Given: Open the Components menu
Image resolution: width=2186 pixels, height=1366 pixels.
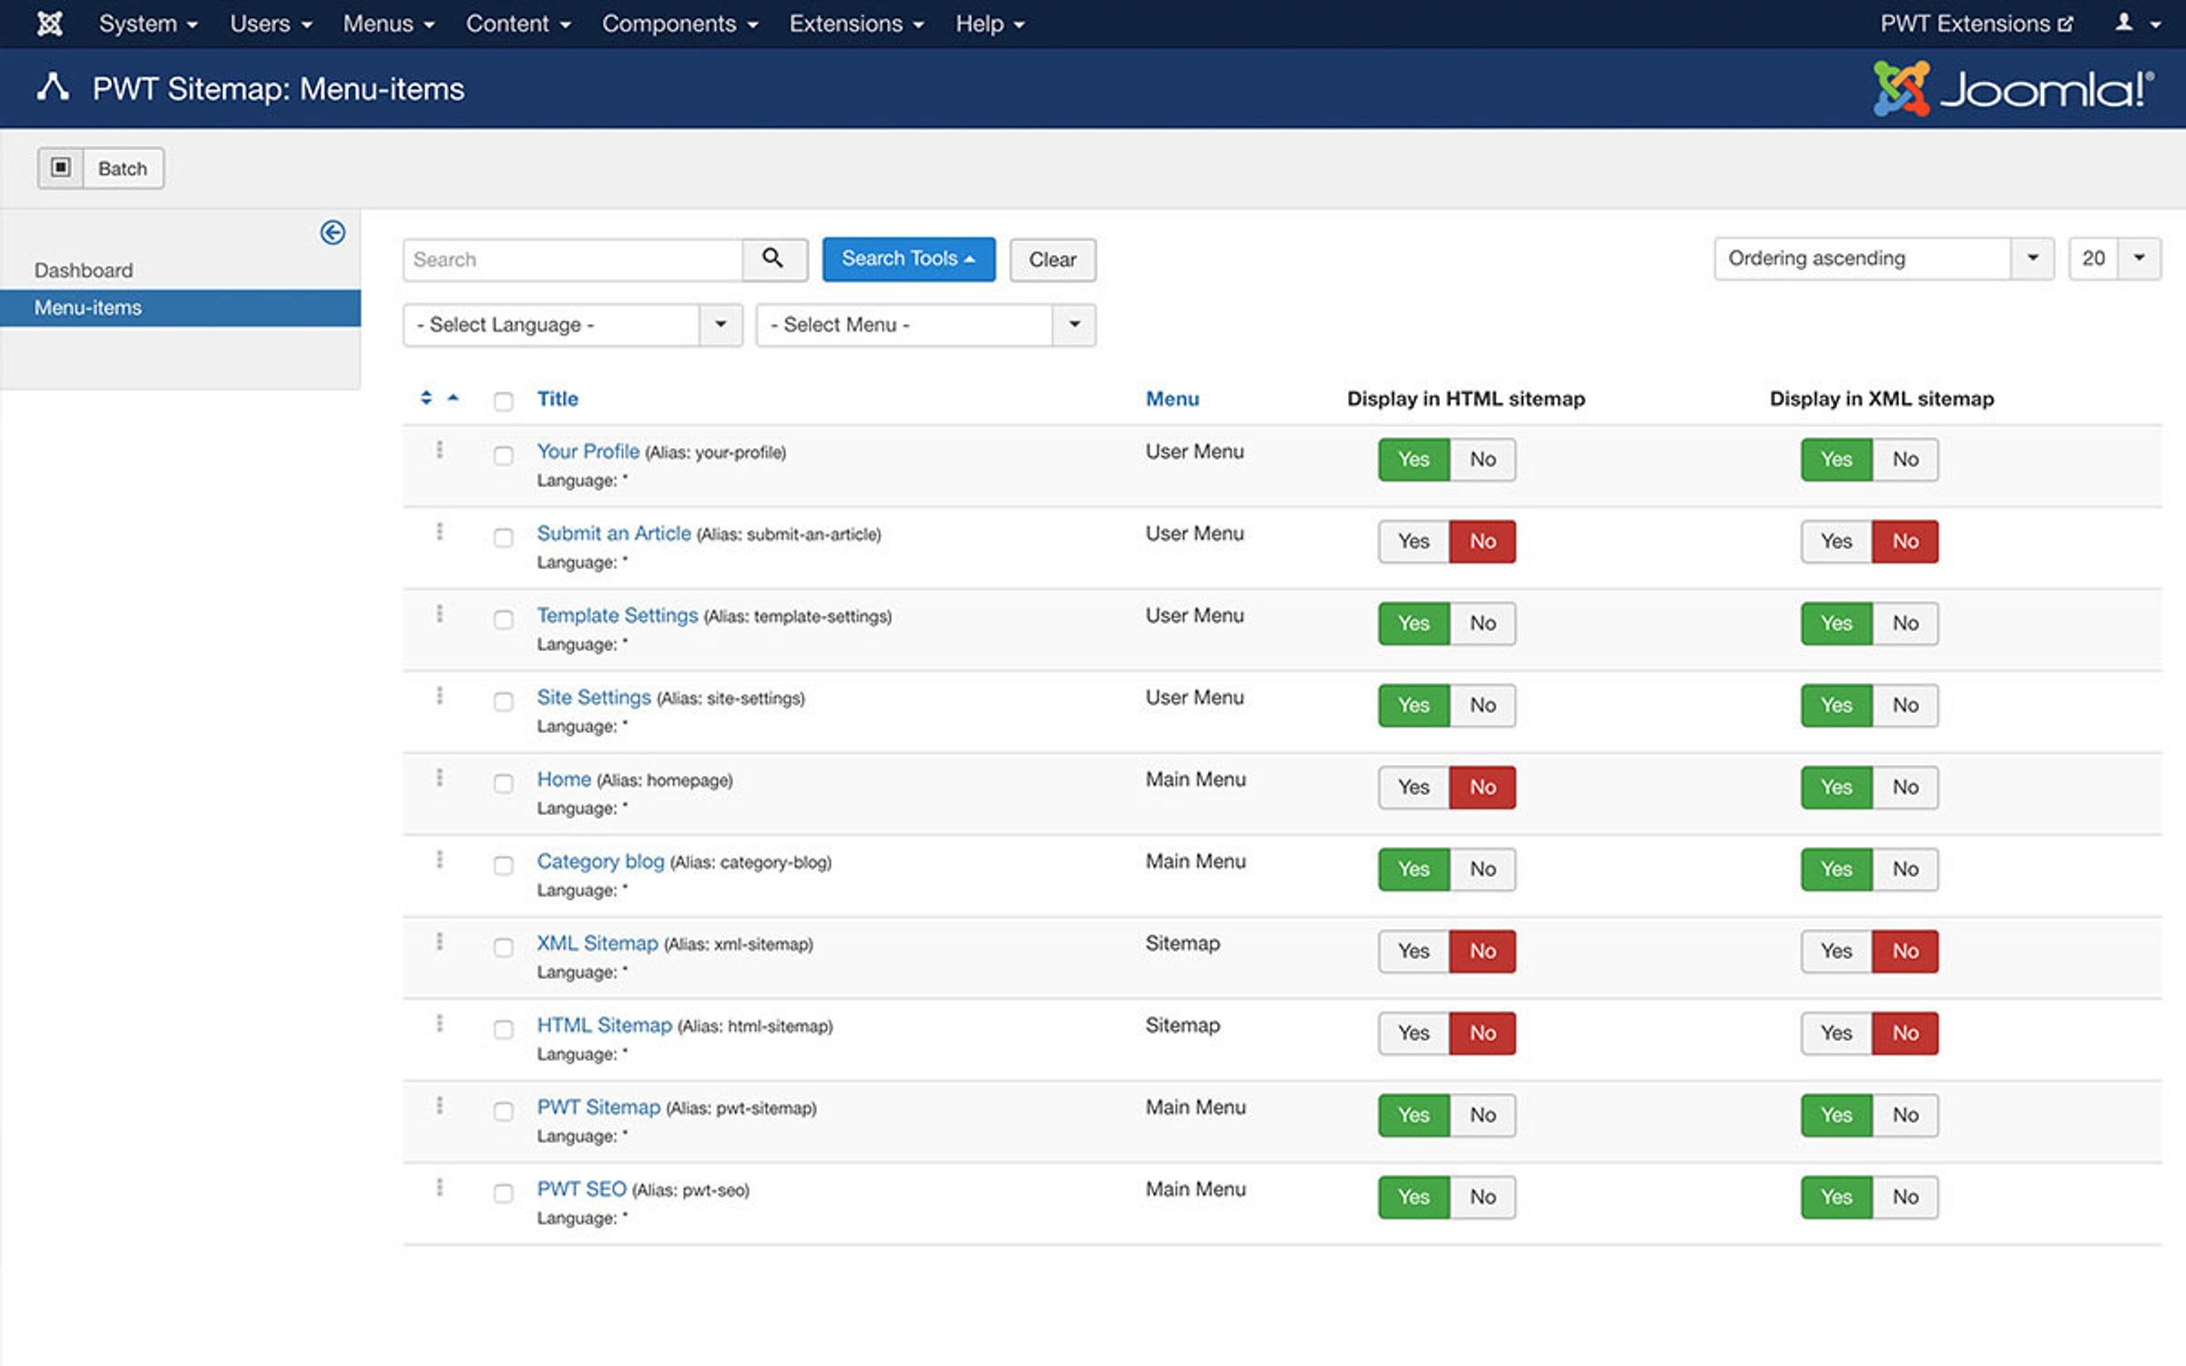Looking at the screenshot, I should click(x=679, y=24).
